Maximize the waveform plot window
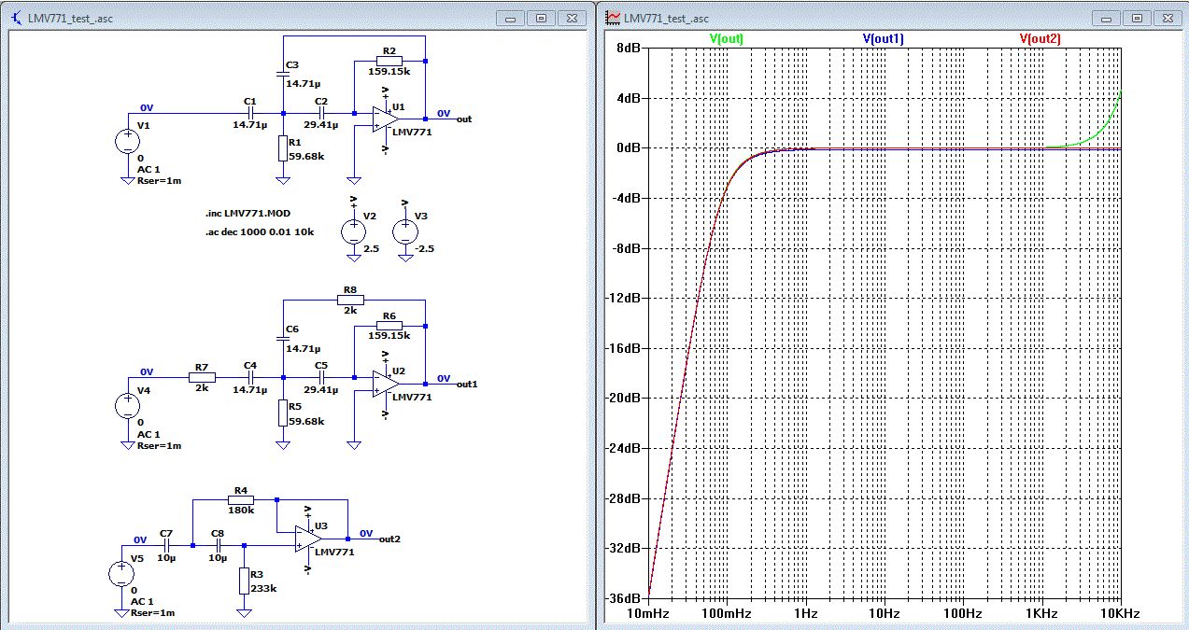This screenshot has width=1189, height=630. (1137, 18)
